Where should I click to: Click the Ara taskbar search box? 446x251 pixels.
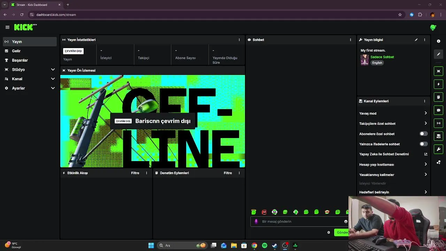182,245
